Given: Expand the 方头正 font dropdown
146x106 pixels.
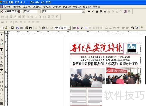Looking at the screenshot, I should tap(39, 11).
